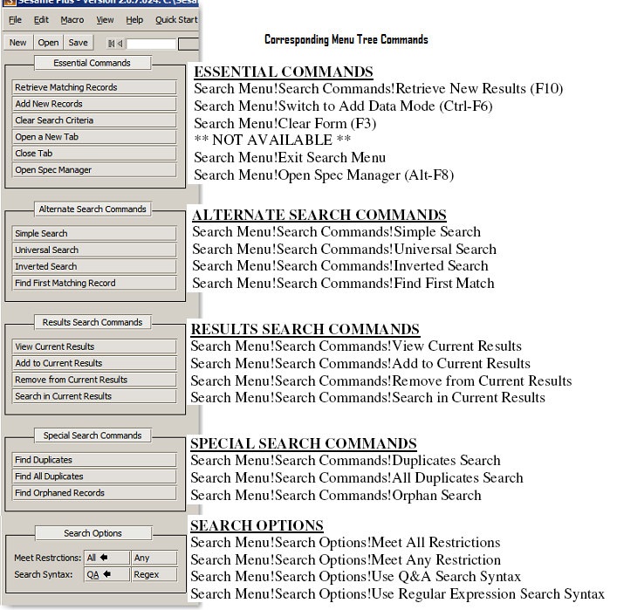Click the Open toolbar button
The height and width of the screenshot is (610, 617).
[x=48, y=43]
